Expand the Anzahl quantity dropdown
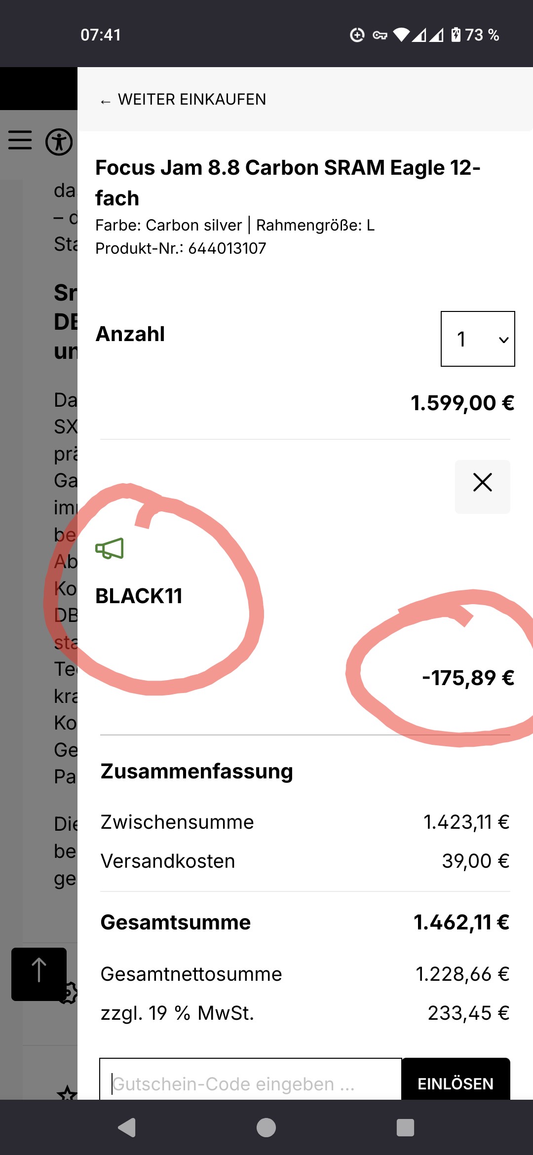Image resolution: width=533 pixels, height=1155 pixels. [477, 339]
